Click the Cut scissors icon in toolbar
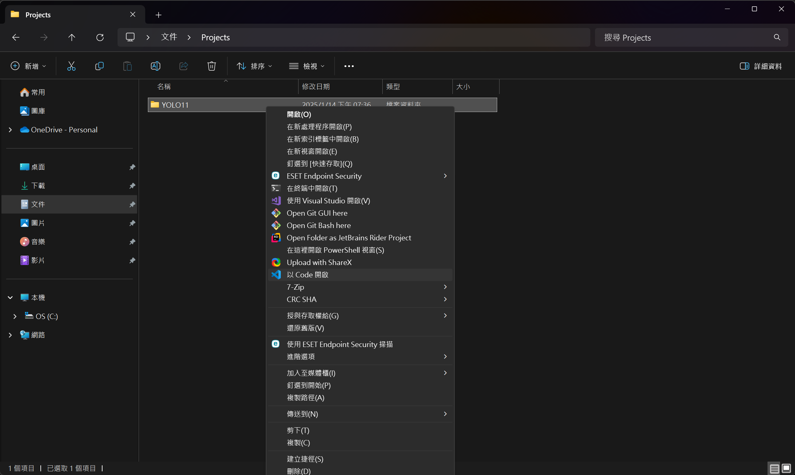The height and width of the screenshot is (475, 795). click(x=71, y=66)
